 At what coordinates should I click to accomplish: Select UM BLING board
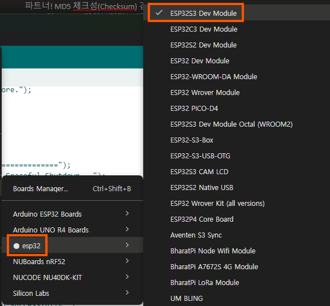(x=237, y=299)
